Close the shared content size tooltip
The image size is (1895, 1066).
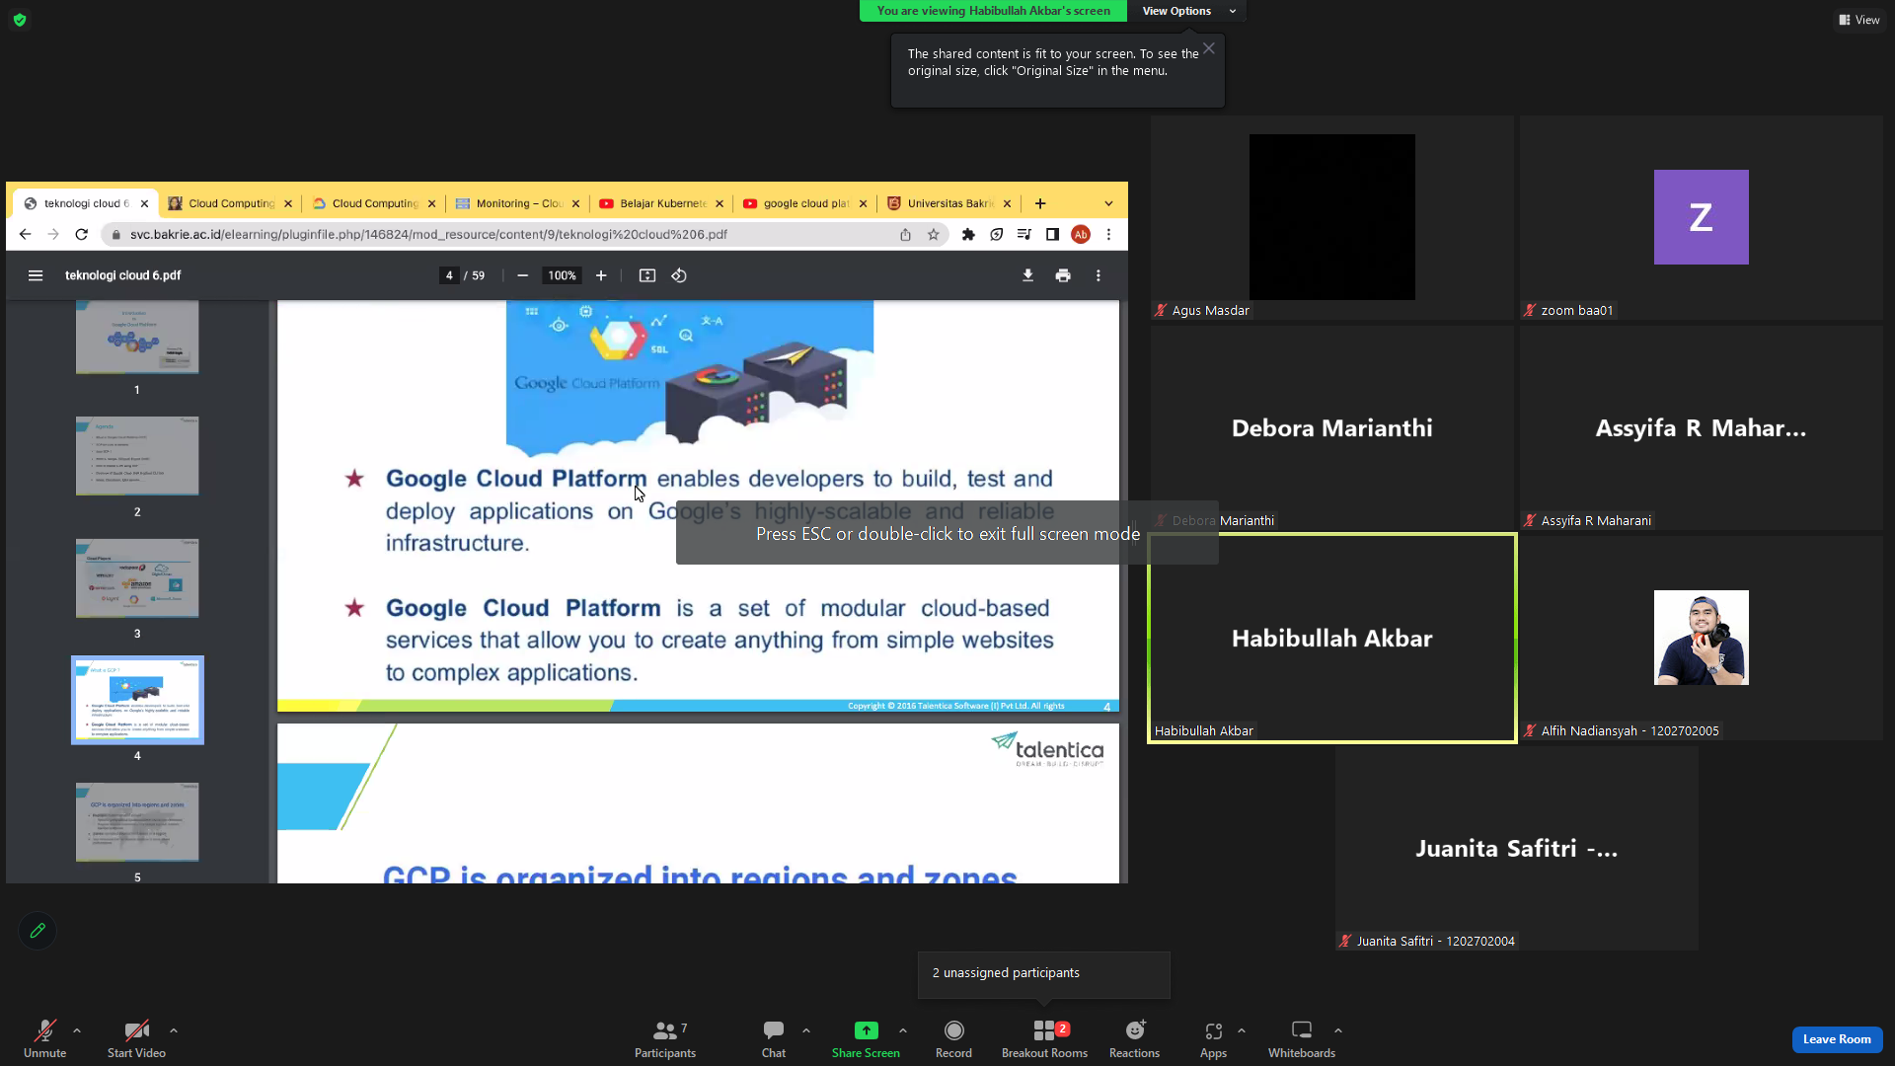pyautogui.click(x=1209, y=48)
